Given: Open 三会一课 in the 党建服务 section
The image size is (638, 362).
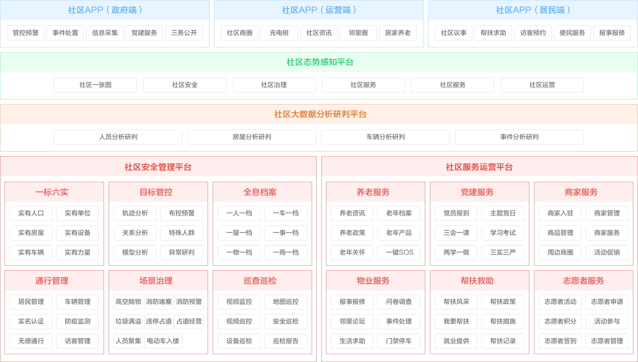Looking at the screenshot, I should (456, 233).
